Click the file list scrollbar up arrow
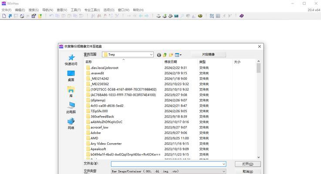 click(x=259, y=61)
